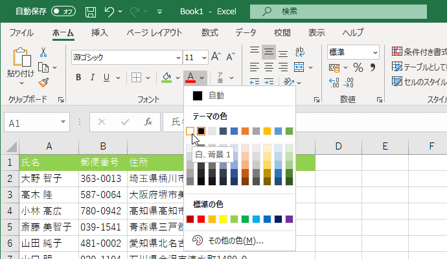
Task: Open the データ ribbon tab
Action: click(246, 32)
